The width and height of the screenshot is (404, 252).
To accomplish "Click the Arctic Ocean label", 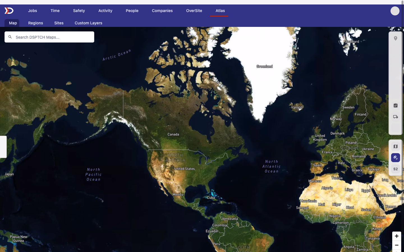I will click(117, 55).
